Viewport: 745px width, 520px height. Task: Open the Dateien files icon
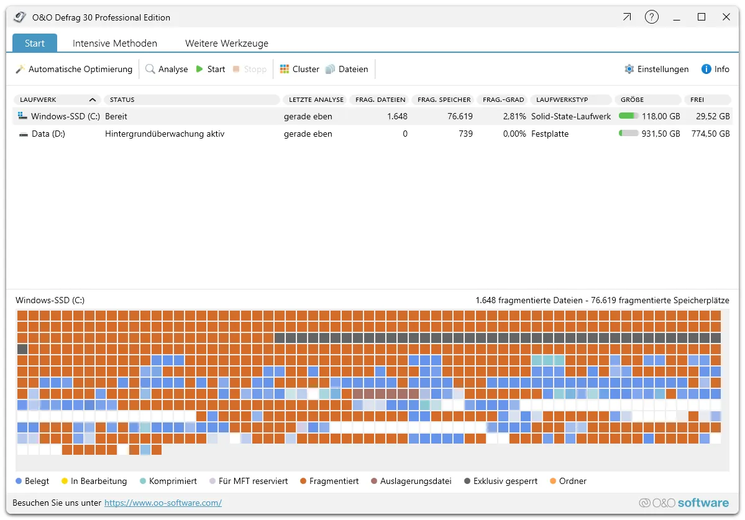[331, 69]
